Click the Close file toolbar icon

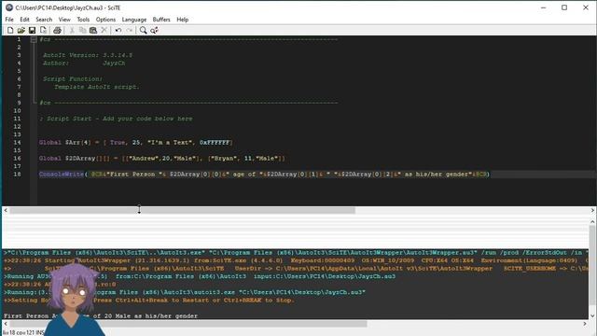pyautogui.click(x=44, y=31)
